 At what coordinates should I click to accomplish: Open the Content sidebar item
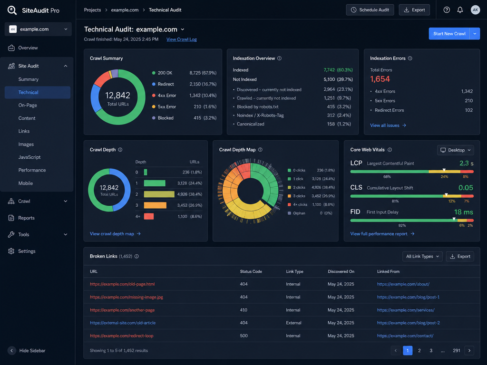[x=27, y=118]
